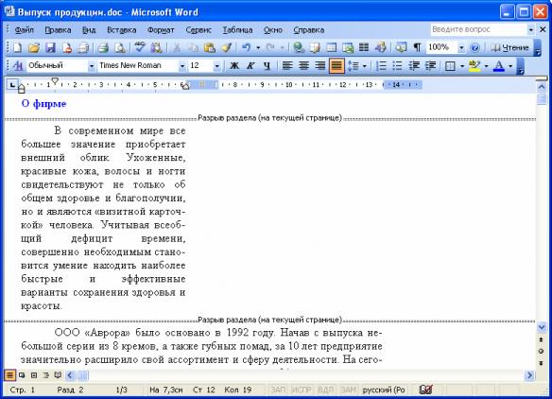This screenshot has height=399, width=552.
Task: Click the horizontal scrollbar right arrow
Action: click(x=529, y=375)
